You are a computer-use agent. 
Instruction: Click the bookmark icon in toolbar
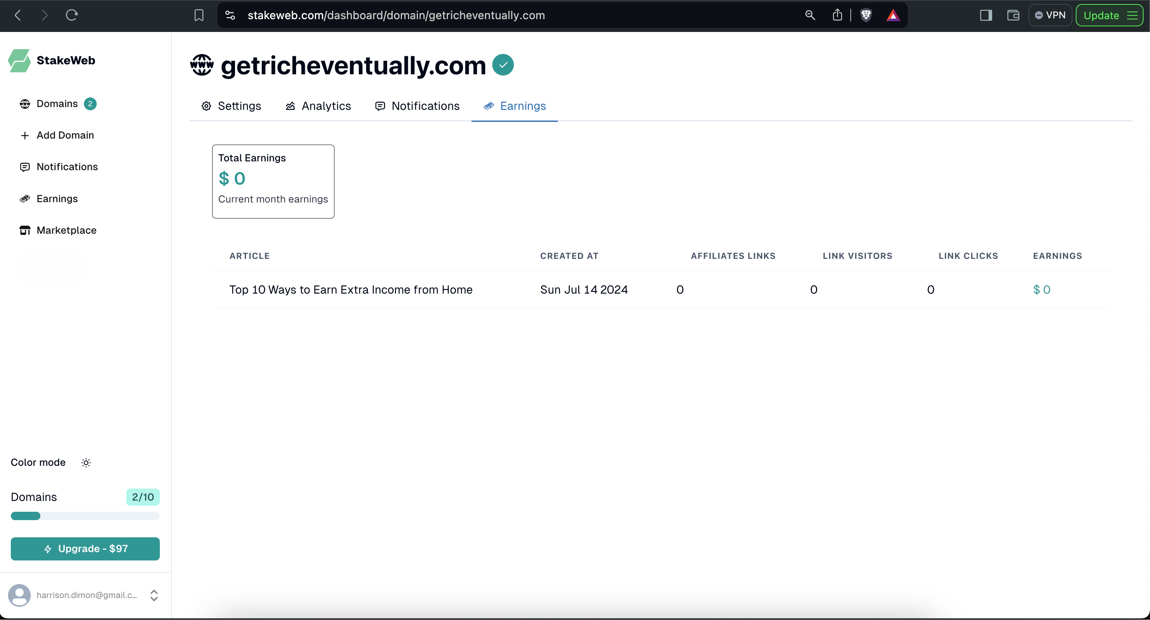(x=199, y=15)
